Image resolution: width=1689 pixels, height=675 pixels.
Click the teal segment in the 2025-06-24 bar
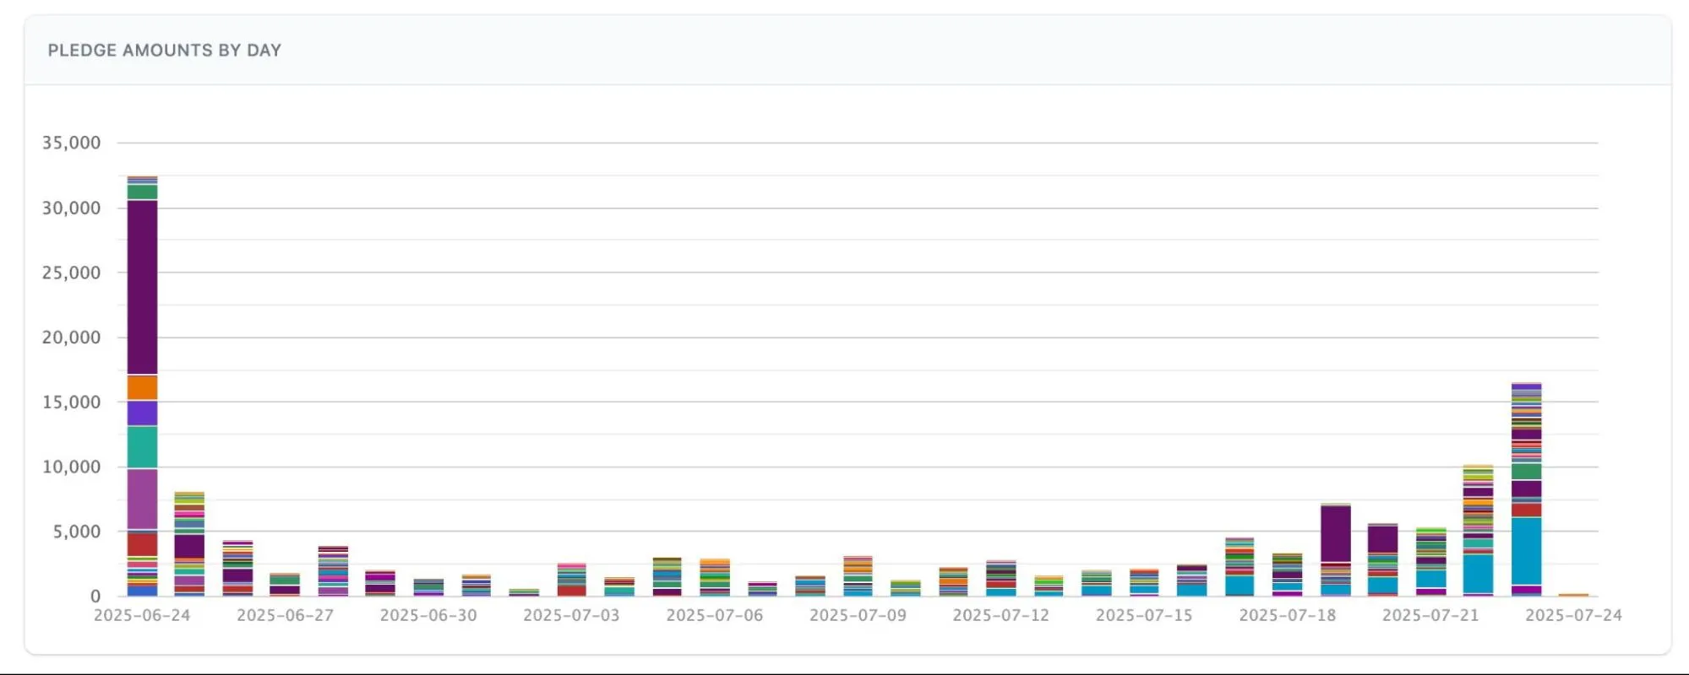click(x=142, y=447)
